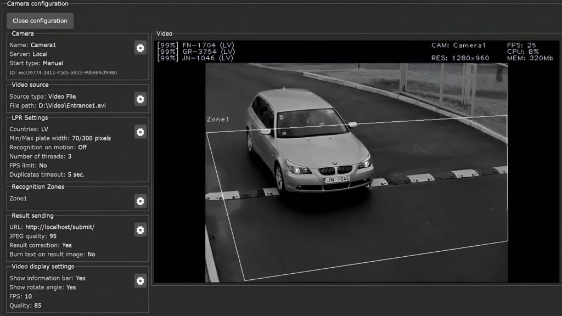Click the FN-1704 (LV) recognition result
Screen dimensions: 562x316
196,45
